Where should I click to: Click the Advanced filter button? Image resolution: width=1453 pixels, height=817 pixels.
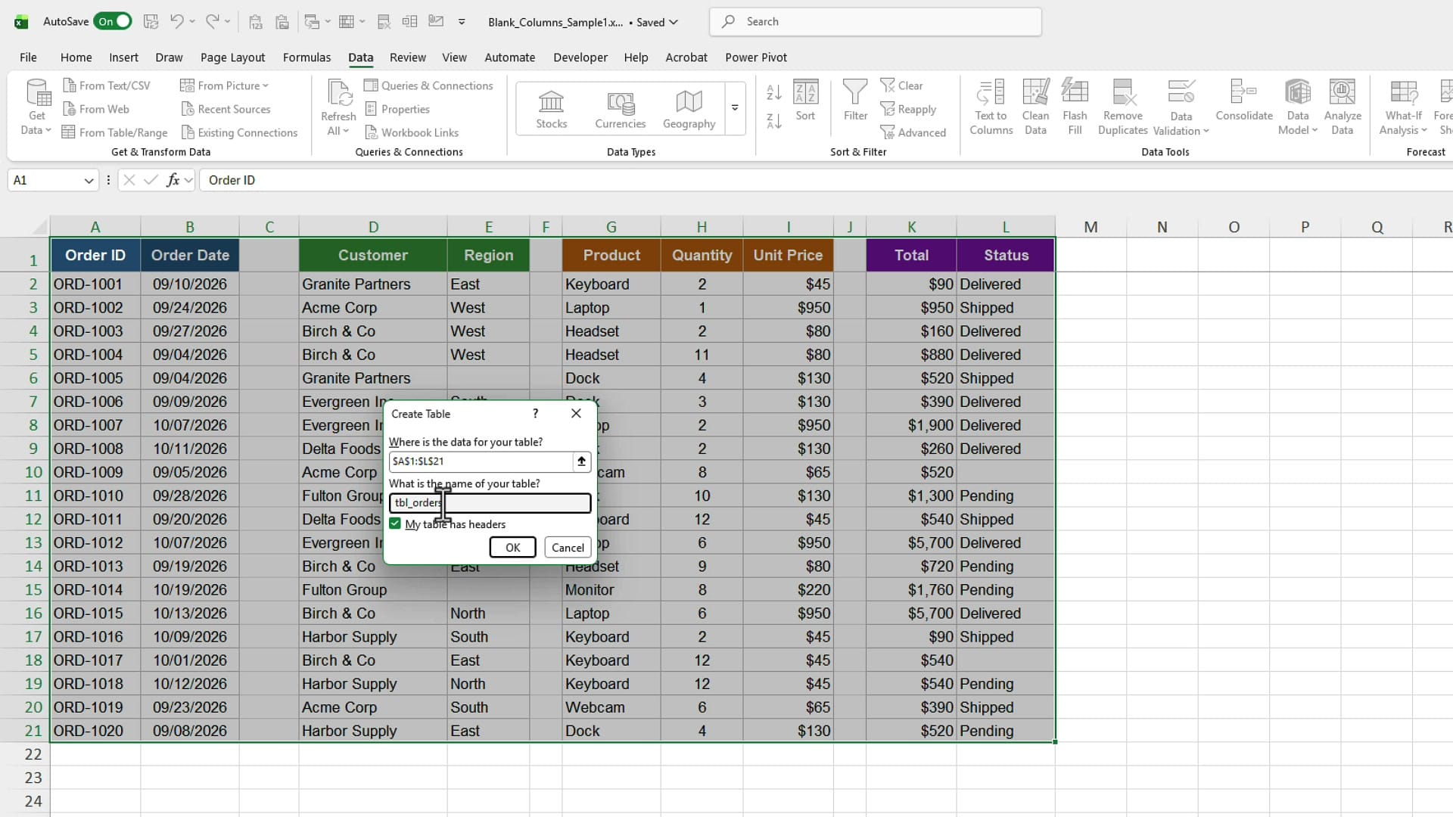(913, 132)
